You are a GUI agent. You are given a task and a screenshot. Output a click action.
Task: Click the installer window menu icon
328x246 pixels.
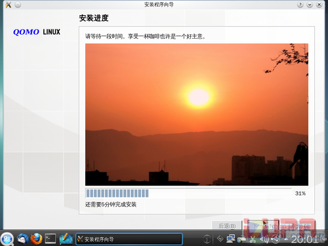tap(9, 5)
